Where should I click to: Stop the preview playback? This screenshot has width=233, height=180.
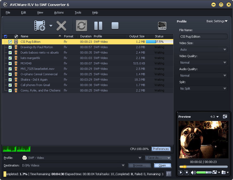point(187,172)
